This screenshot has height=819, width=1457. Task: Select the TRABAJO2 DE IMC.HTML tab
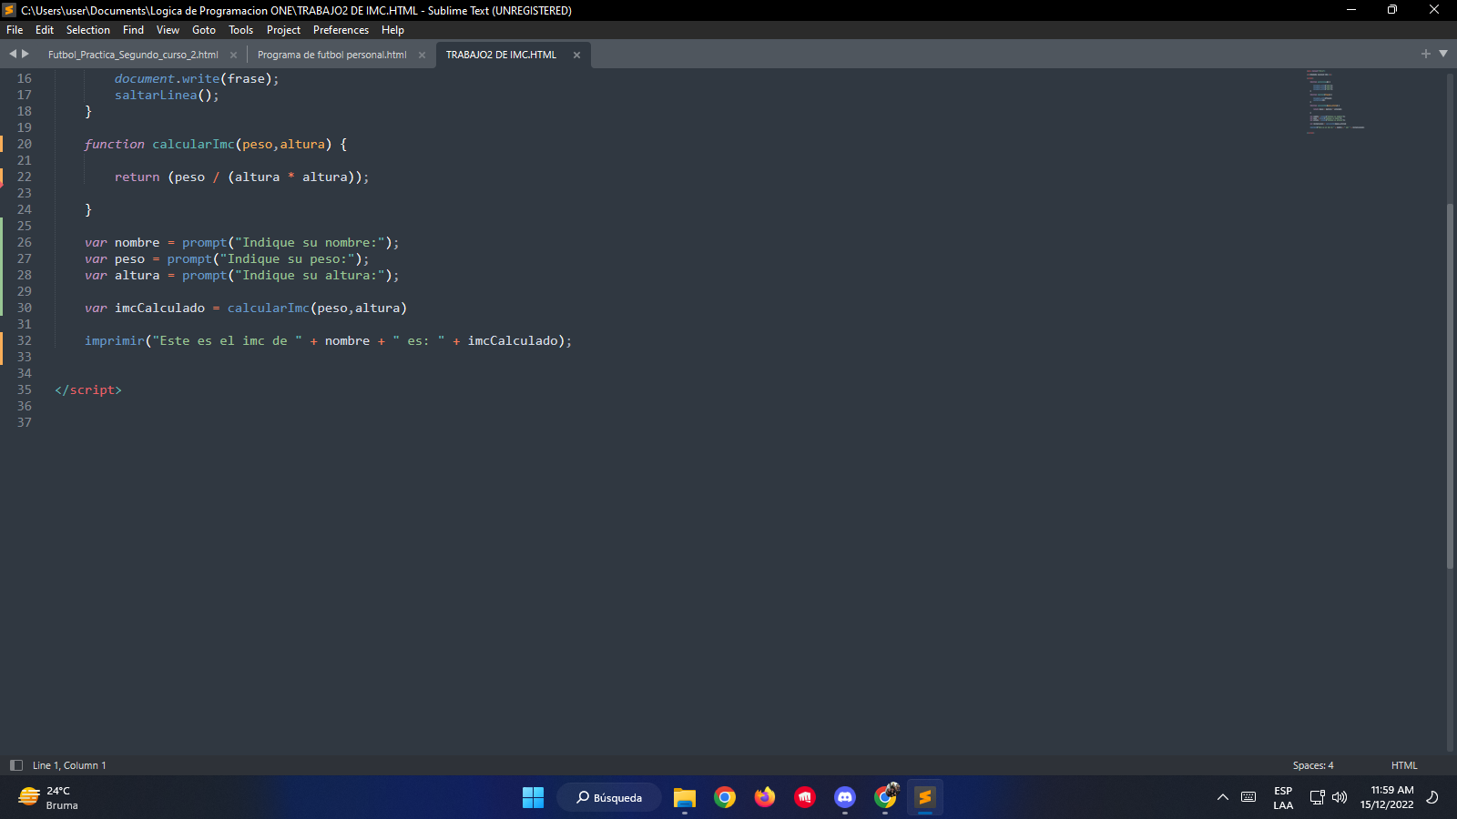point(501,55)
